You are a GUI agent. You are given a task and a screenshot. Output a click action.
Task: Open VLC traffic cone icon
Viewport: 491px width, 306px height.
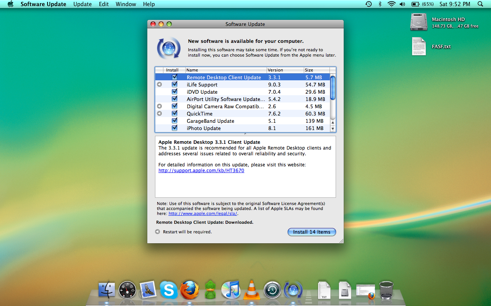(x=252, y=290)
